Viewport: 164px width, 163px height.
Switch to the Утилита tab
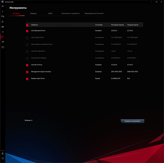point(33,14)
